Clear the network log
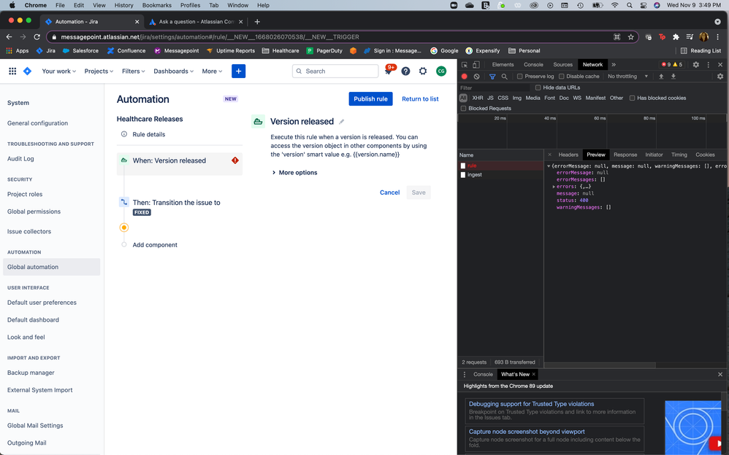The height and width of the screenshot is (455, 729). tap(476, 76)
